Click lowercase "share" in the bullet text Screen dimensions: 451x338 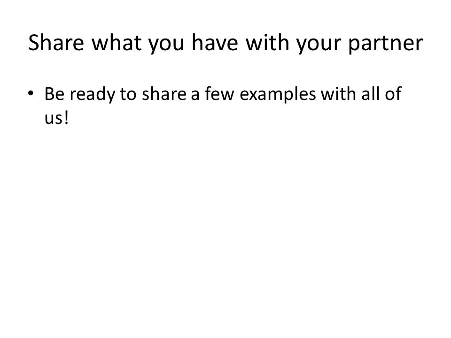(x=164, y=93)
